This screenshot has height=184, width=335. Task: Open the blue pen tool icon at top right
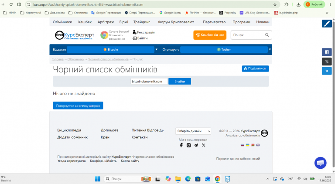[327, 24]
